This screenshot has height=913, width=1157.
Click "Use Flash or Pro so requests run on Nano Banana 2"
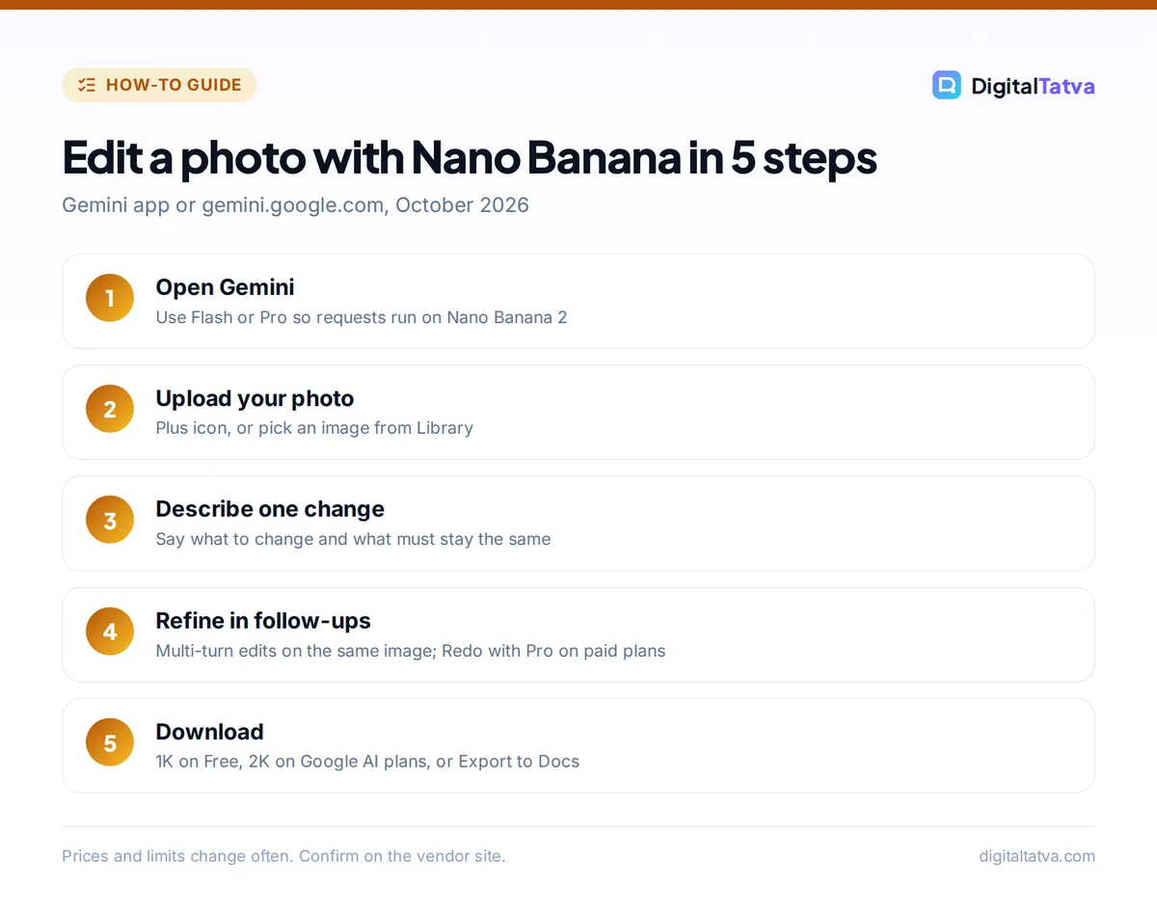tap(362, 317)
